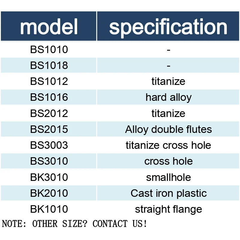Click the BS1018 model entry

click(x=49, y=65)
